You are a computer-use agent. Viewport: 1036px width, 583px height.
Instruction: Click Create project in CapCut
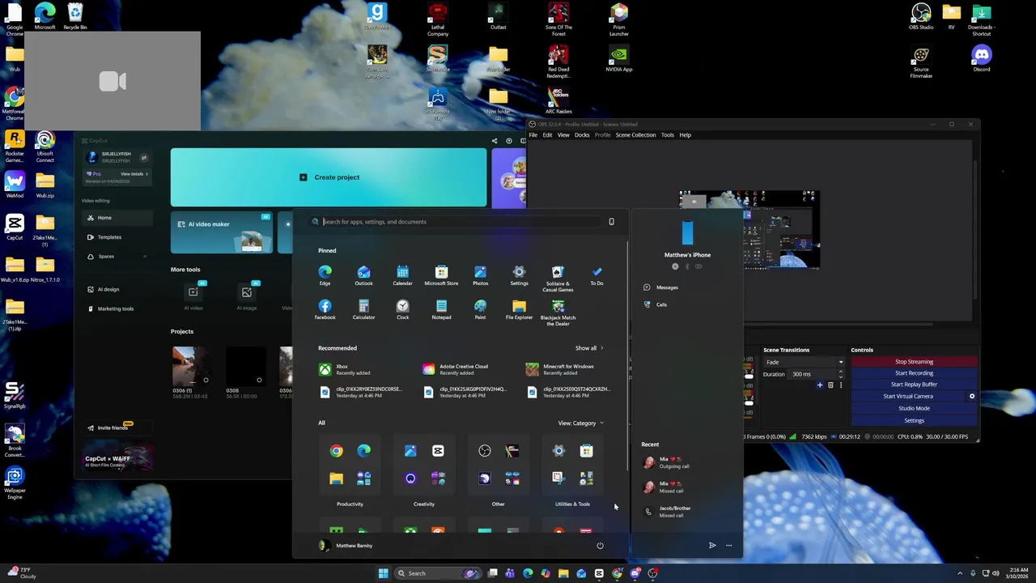click(329, 177)
